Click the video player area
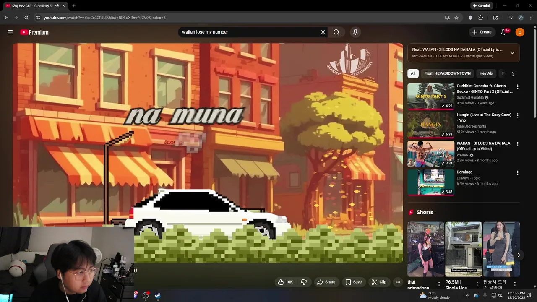This screenshot has width=537, height=302. coord(208,153)
